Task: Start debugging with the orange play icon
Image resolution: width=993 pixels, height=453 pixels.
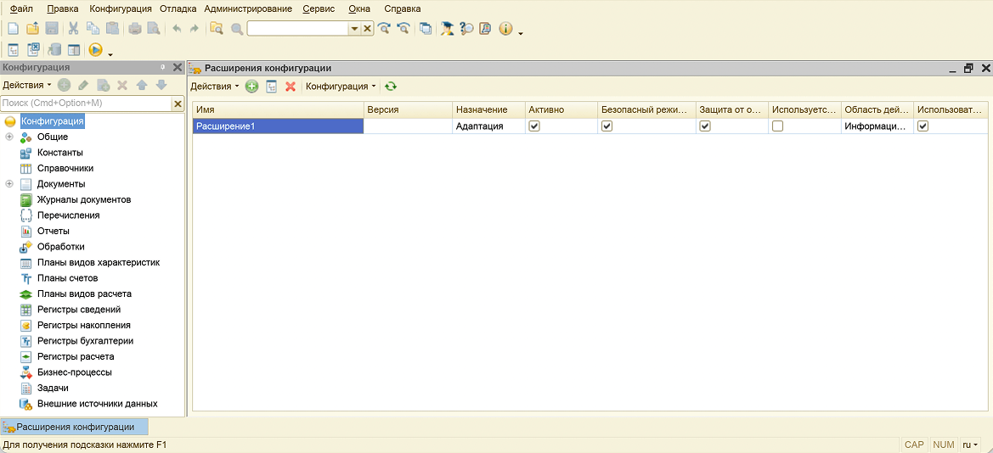Action: tap(96, 50)
